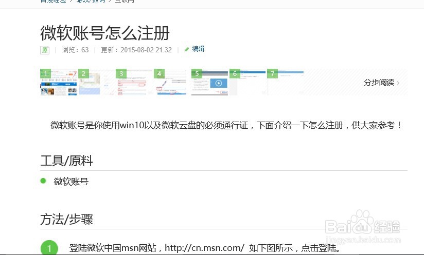Click the 方法/步骤 section heading
Screen dimensions: 424x255
click(66, 219)
